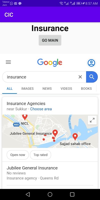
Task: Tap the Android home navigation button
Action: point(50,194)
